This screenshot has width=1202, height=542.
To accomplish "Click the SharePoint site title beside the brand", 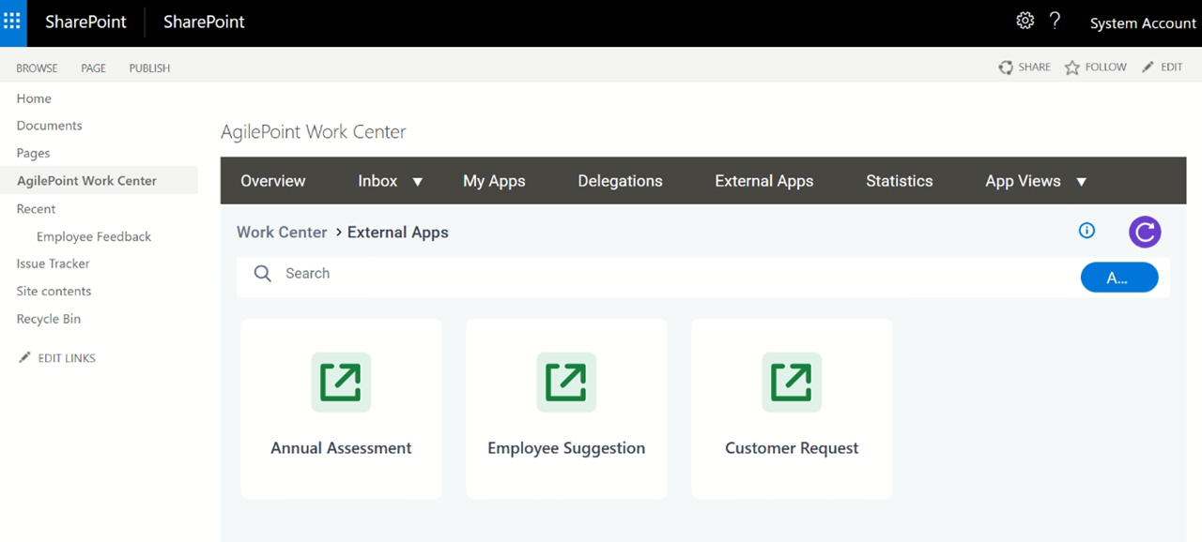I will 204,23.
